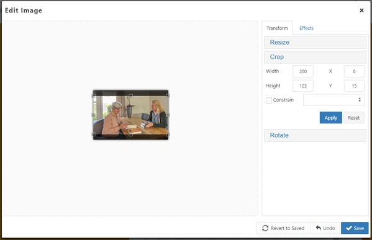Focus the crop Height field
The width and height of the screenshot is (372, 240).
(302, 86)
